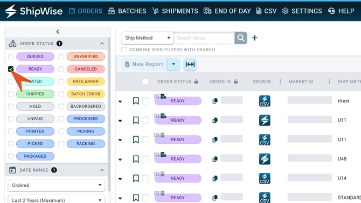
Task: Click the Order Status column lock icon
Action: (196, 81)
